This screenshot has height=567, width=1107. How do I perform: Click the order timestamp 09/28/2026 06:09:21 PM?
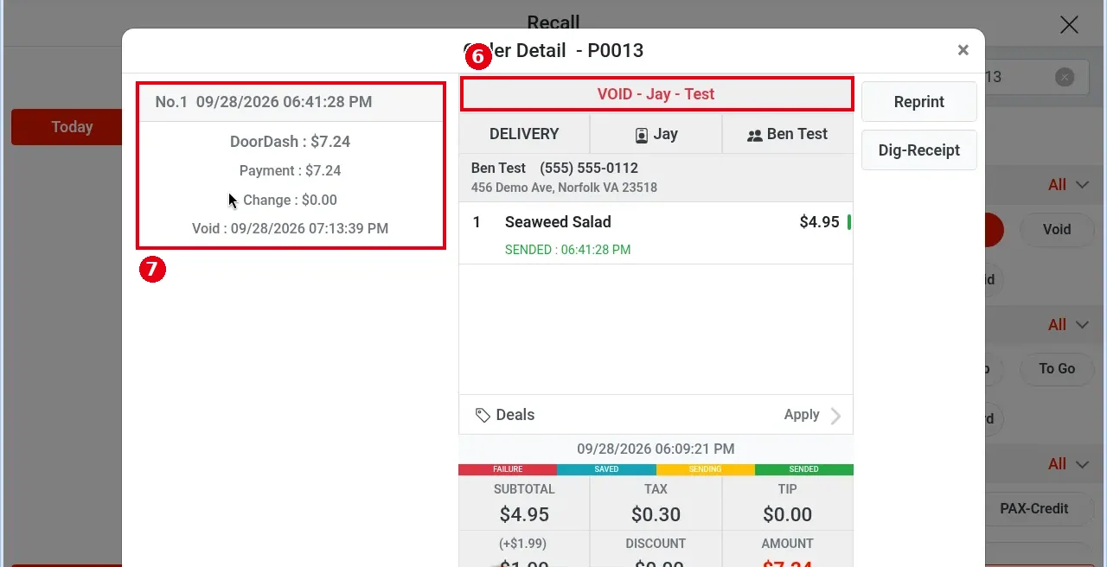[x=656, y=449]
